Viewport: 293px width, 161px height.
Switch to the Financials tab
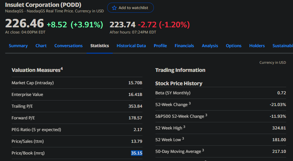[x=184, y=46]
